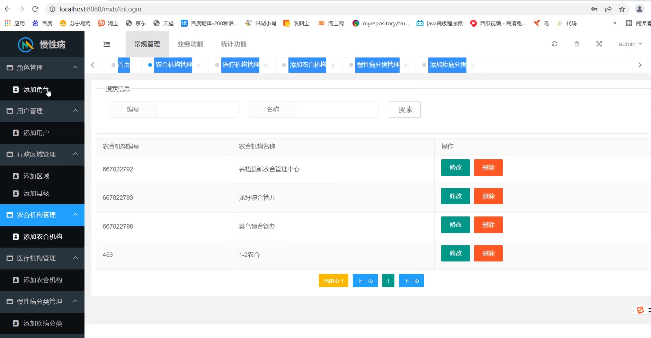Switch to the 业务功能 top menu
This screenshot has width=651, height=338.
click(x=190, y=44)
